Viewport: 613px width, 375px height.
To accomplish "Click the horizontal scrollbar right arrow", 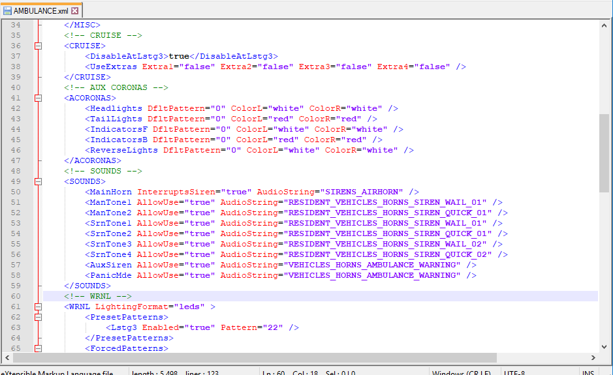I will coord(593,357).
